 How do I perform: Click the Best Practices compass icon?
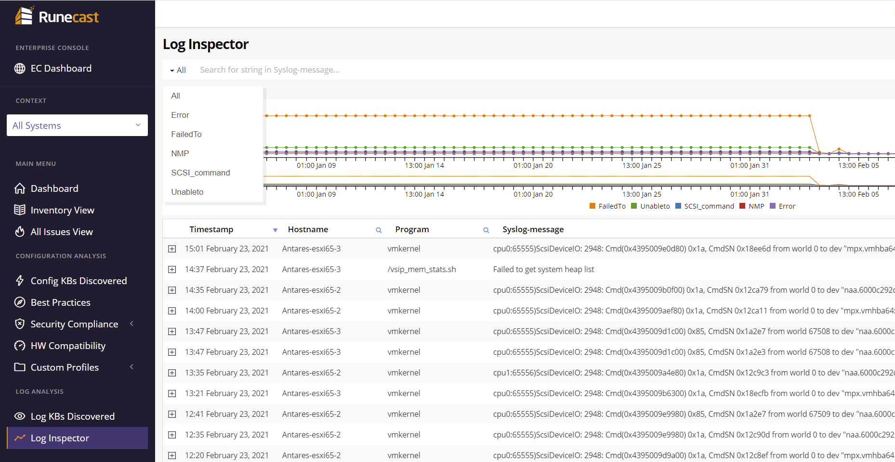click(x=20, y=302)
